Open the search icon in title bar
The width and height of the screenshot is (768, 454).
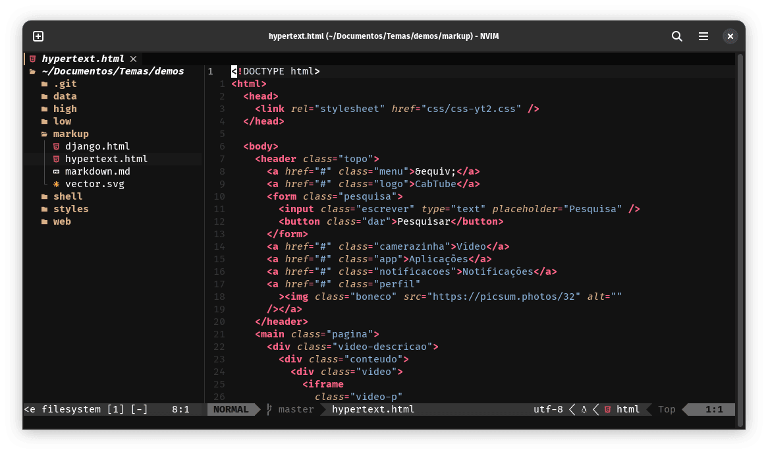[677, 36]
